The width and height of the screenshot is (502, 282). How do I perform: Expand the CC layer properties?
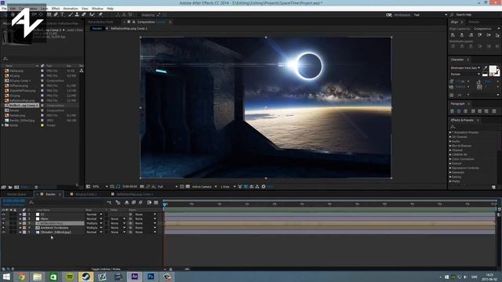[x=20, y=215]
